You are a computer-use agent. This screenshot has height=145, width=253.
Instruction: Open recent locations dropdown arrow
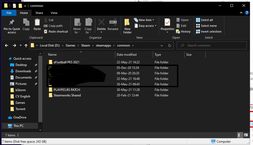[21, 45]
